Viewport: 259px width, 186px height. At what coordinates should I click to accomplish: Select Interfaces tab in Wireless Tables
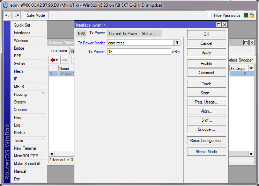[x=59, y=51]
